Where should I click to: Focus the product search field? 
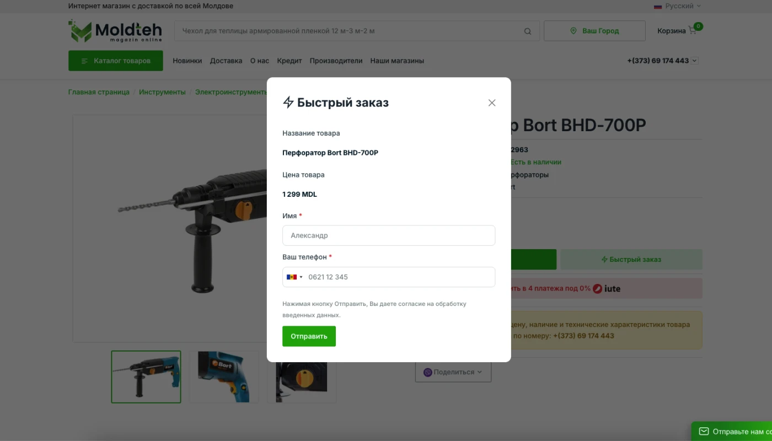[x=357, y=31]
